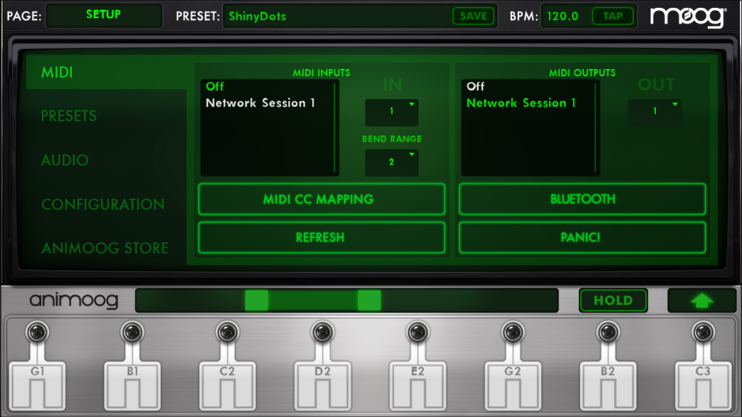Click the animoog wordmark logo
The image size is (742, 417).
tap(73, 300)
